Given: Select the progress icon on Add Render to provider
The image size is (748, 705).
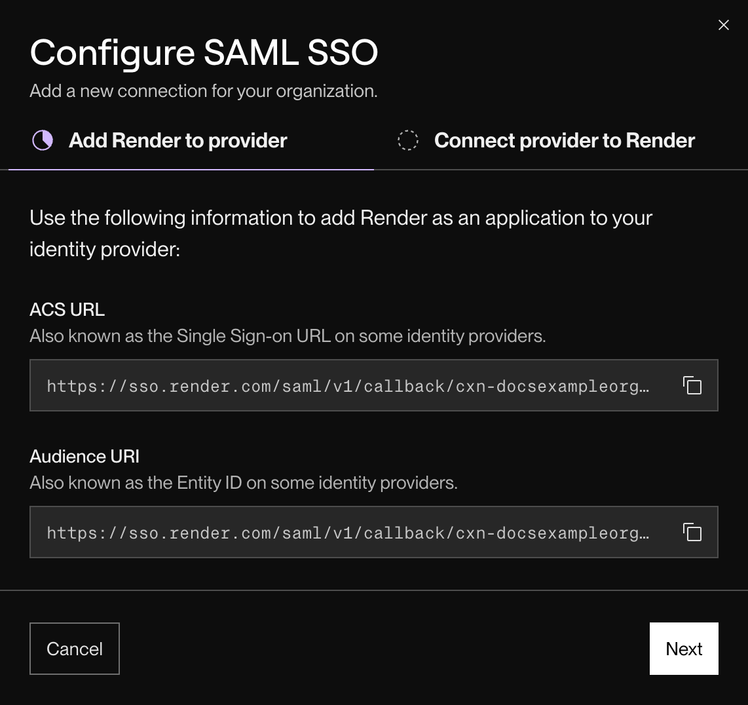Looking at the screenshot, I should click(42, 140).
